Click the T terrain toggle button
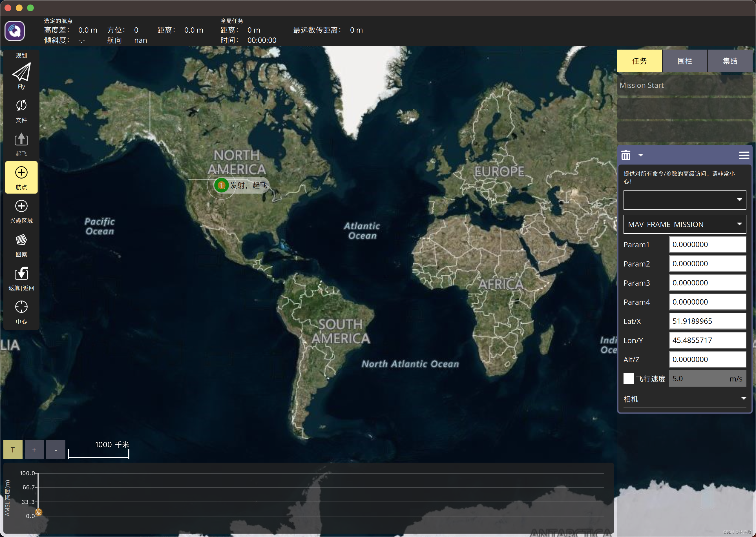756x537 pixels. (13, 450)
